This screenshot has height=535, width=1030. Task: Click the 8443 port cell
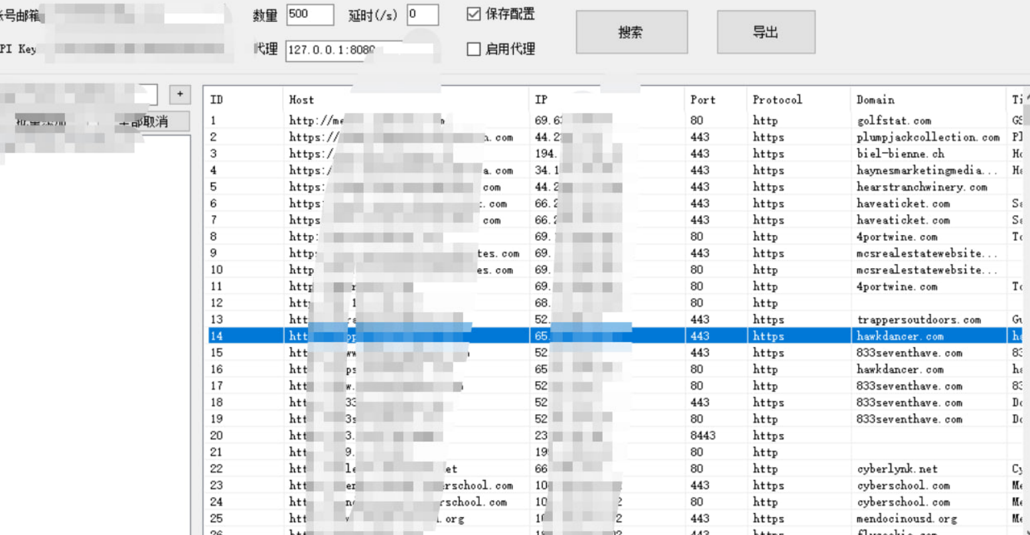(x=703, y=436)
